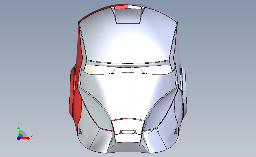
Task: Select the yellow temple pin beside the tinted eye
Action: click(79, 83)
